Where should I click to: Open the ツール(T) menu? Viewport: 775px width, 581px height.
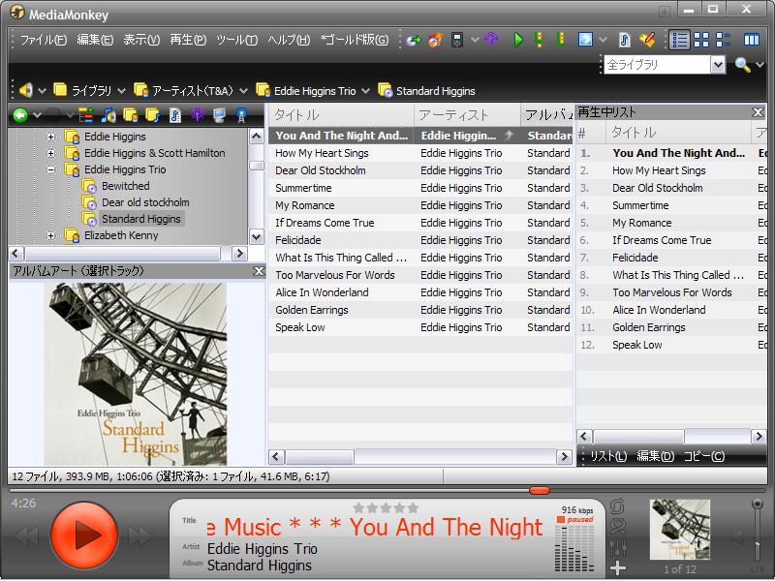[236, 40]
